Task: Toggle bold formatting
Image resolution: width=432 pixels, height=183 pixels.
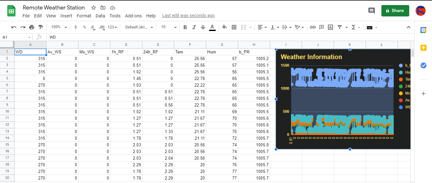Action: point(185,27)
